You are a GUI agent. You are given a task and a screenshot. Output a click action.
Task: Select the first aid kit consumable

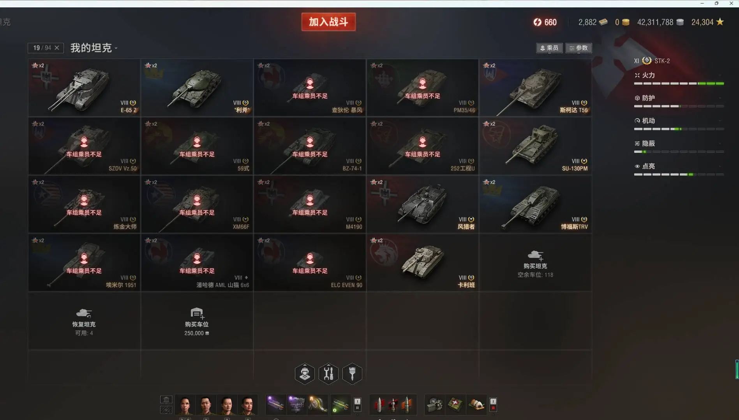(x=455, y=404)
